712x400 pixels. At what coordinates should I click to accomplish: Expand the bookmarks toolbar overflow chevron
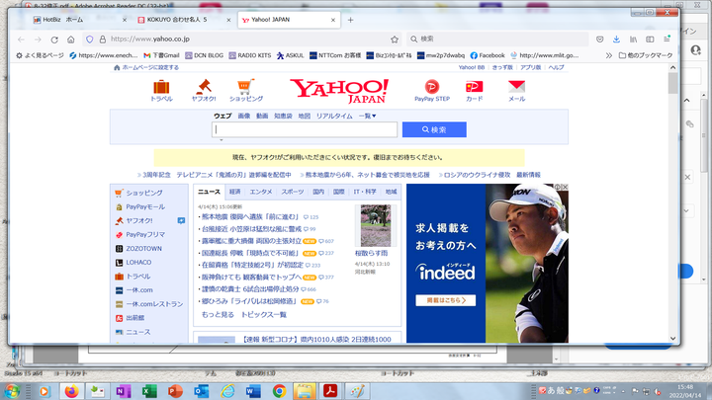(x=611, y=55)
